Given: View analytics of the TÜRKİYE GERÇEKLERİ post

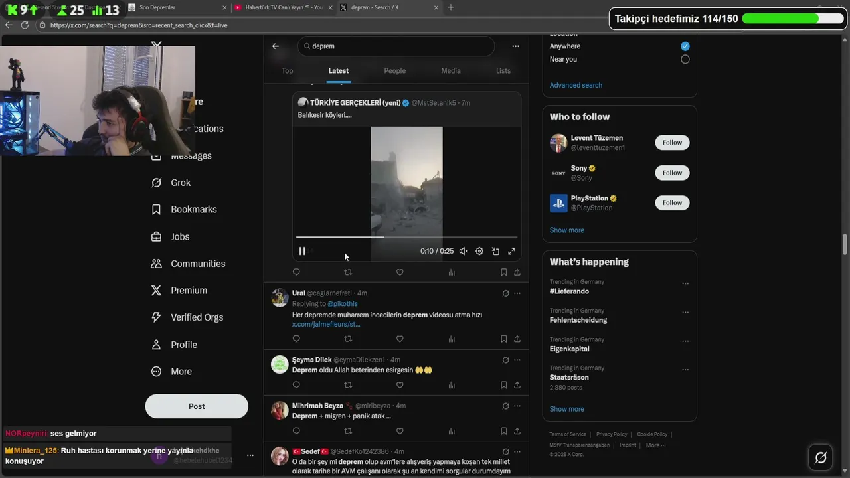Looking at the screenshot, I should pyautogui.click(x=452, y=272).
